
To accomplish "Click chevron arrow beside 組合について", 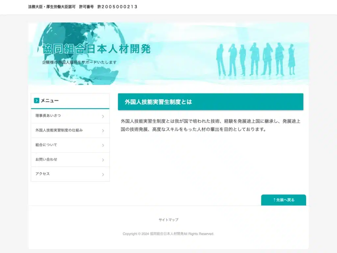I will point(103,145).
